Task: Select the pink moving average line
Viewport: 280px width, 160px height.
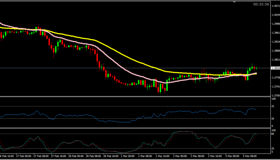Action: tap(112, 63)
